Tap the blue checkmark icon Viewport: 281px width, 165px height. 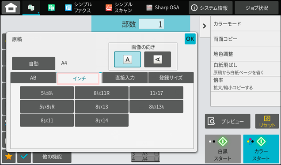point(24,157)
